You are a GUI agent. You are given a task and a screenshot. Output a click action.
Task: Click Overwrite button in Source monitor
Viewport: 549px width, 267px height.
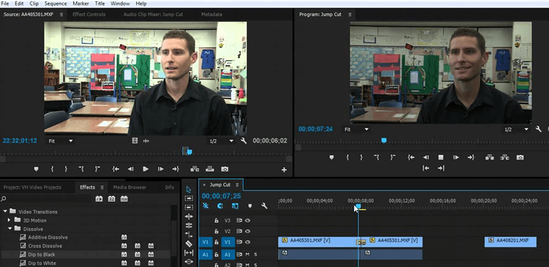210,169
